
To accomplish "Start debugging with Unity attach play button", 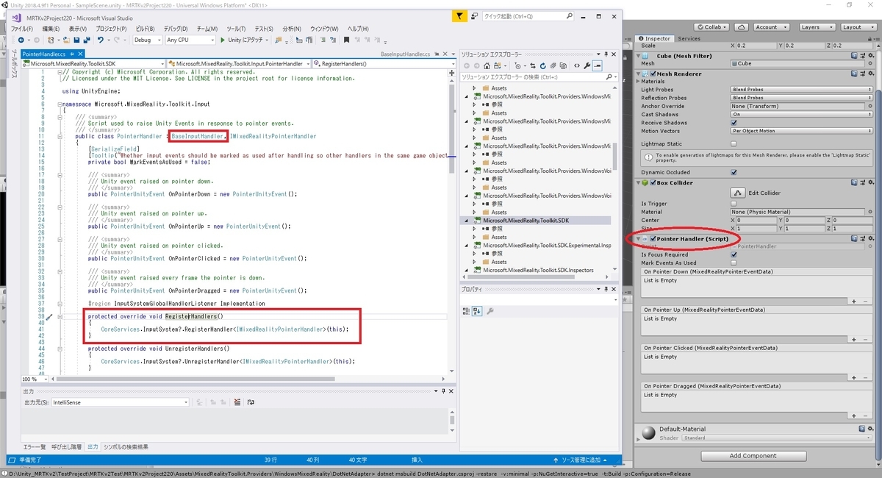I will [223, 40].
